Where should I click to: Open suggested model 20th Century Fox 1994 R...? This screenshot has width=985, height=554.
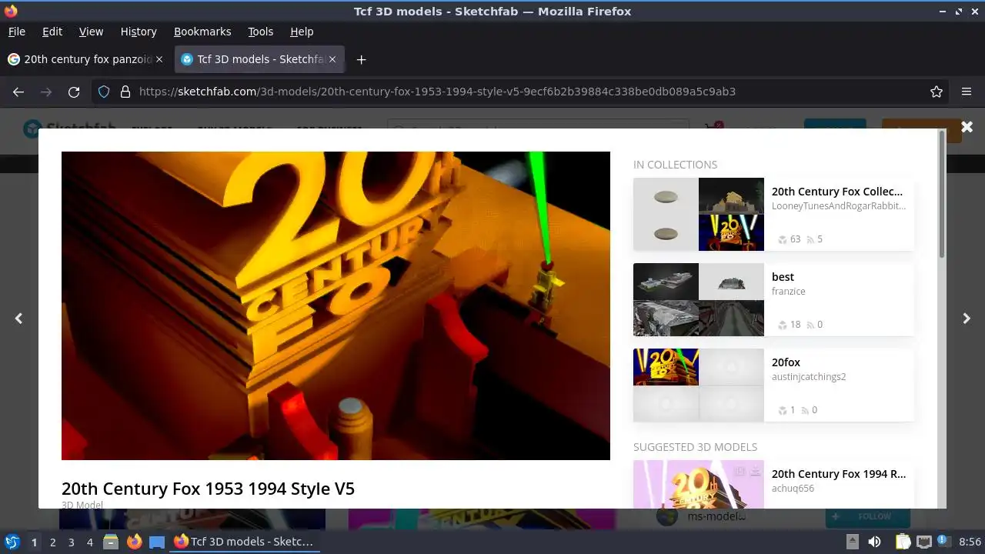839,474
